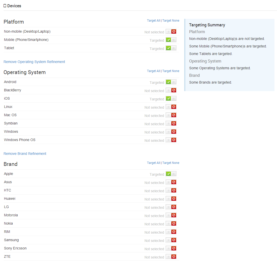
Task: Toggle the Motorola brand targeting switch
Action: (171, 215)
